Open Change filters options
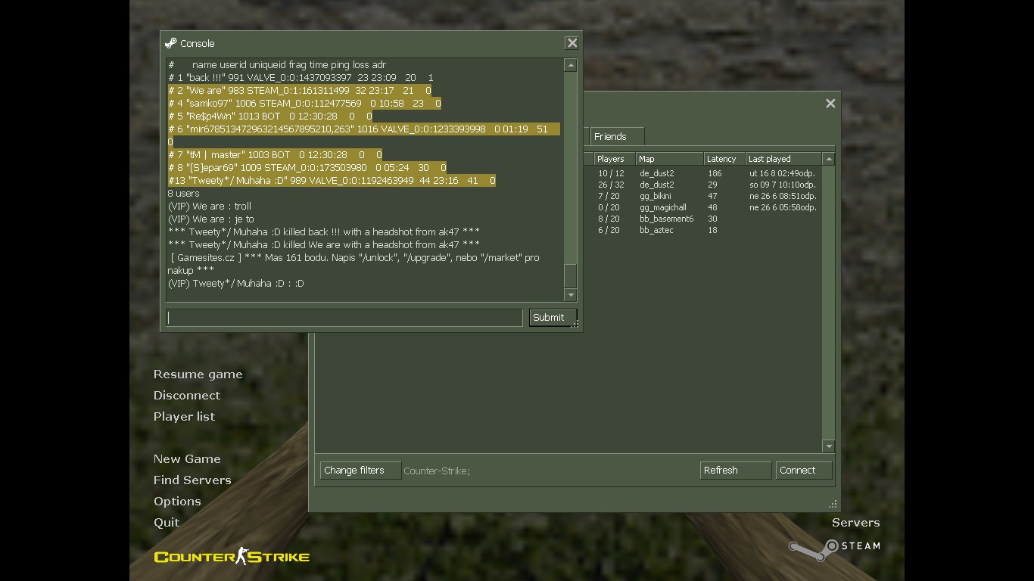 [360, 471]
